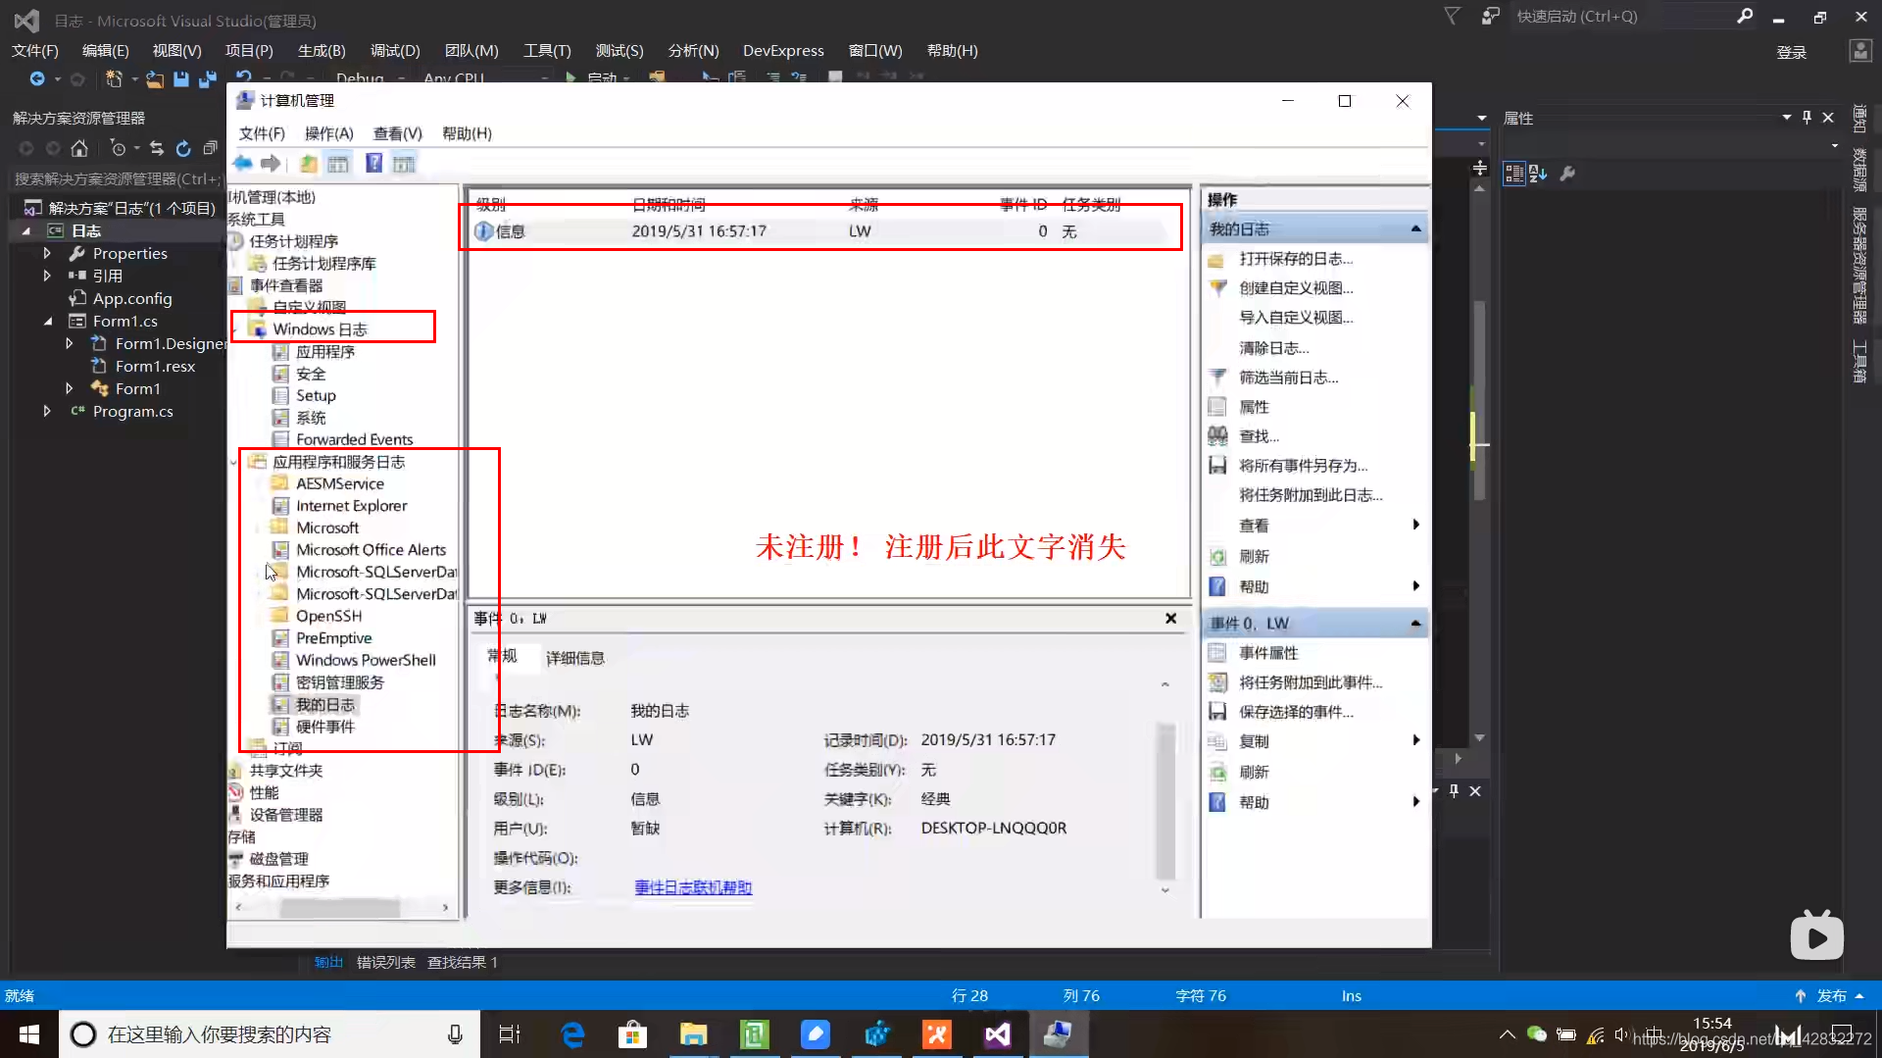1882x1058 pixels.
Task: Open 错误列表 tab at bottom of Visual Studio
Action: click(385, 962)
